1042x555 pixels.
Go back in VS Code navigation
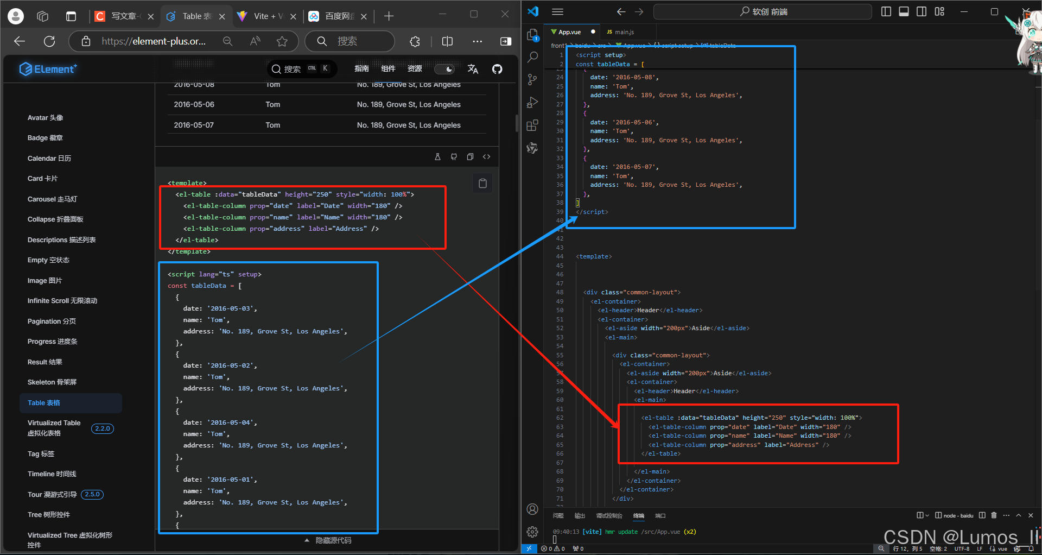click(x=621, y=11)
